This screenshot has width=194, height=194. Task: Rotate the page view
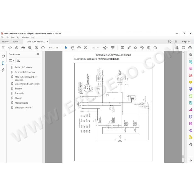(155, 48)
